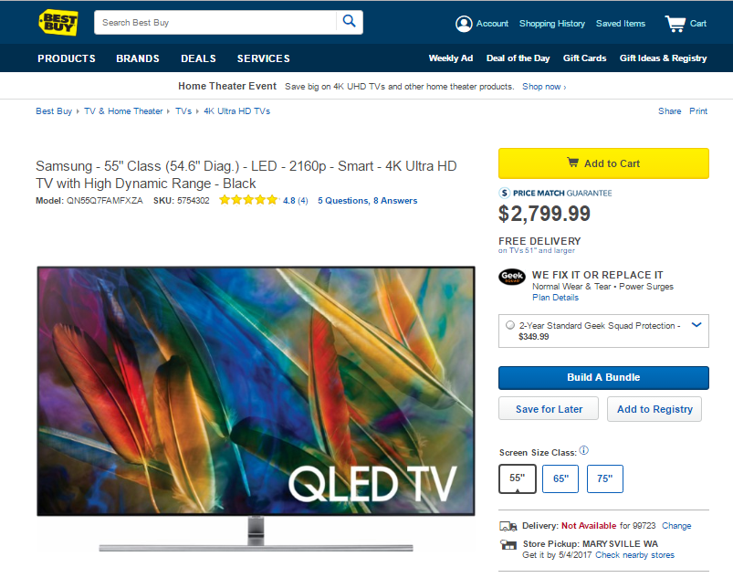Click the QLED TV product image
Image resolution: width=733 pixels, height=578 pixels.
coord(256,409)
